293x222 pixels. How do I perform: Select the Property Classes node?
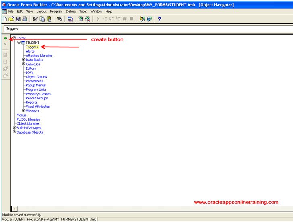(38, 94)
